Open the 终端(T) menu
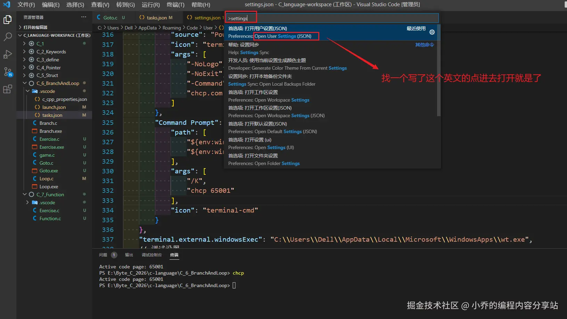567x319 pixels. click(x=175, y=5)
